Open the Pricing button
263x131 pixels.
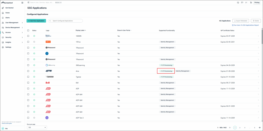click(x=257, y=3)
